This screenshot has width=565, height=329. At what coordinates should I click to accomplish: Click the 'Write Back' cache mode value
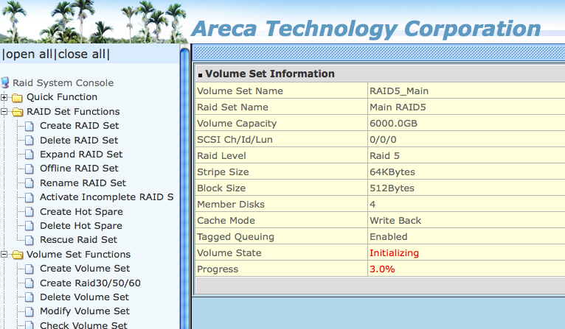click(395, 220)
